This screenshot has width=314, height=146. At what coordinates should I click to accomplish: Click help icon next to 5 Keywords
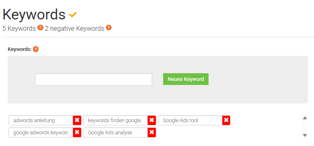pos(40,28)
